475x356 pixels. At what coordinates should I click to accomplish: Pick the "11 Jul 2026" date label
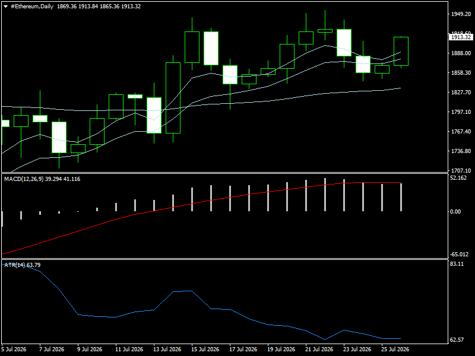[129, 349]
